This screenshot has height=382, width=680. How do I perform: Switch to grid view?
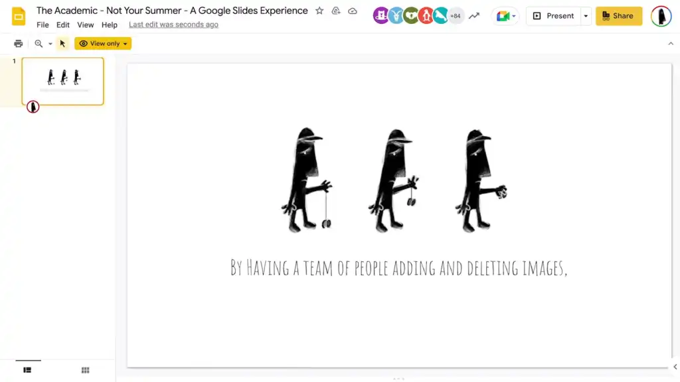tap(86, 370)
